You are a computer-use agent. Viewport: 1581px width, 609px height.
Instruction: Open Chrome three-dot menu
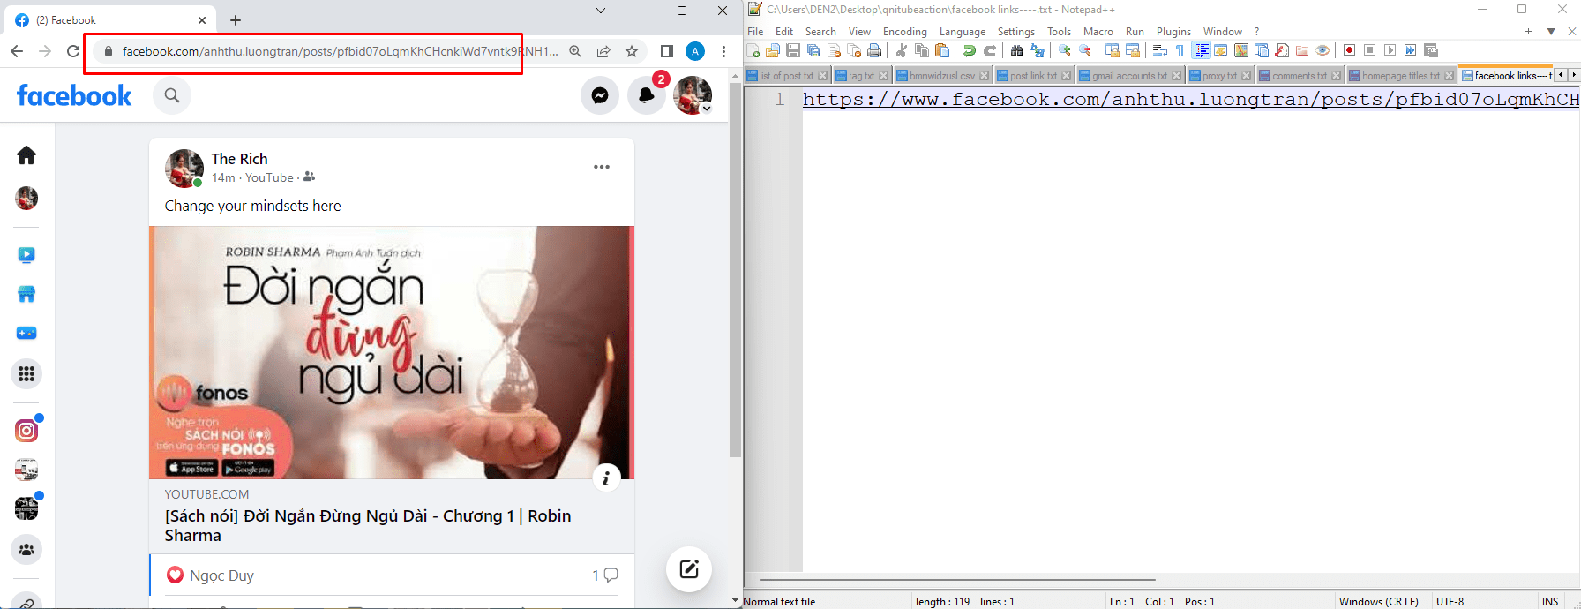click(x=724, y=51)
